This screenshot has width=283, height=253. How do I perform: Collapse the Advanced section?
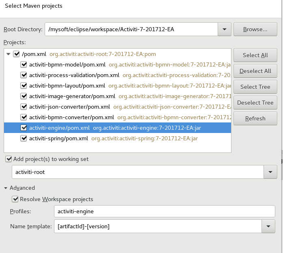6,188
